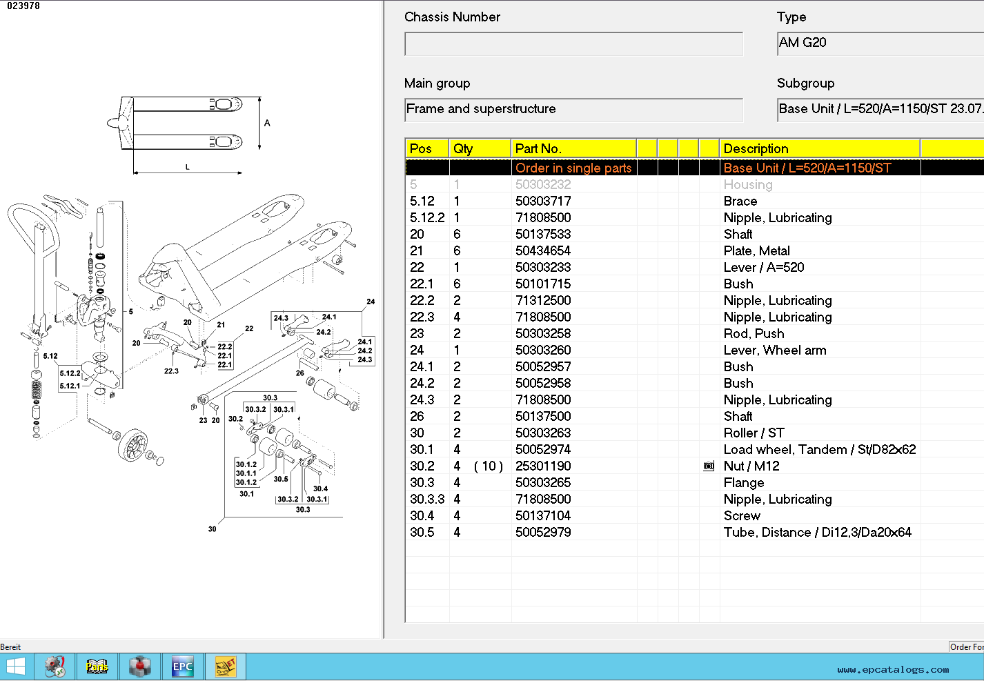Click the Main group field Frame and superstructure
Viewport: 984px width, 681px height.
[x=573, y=110]
